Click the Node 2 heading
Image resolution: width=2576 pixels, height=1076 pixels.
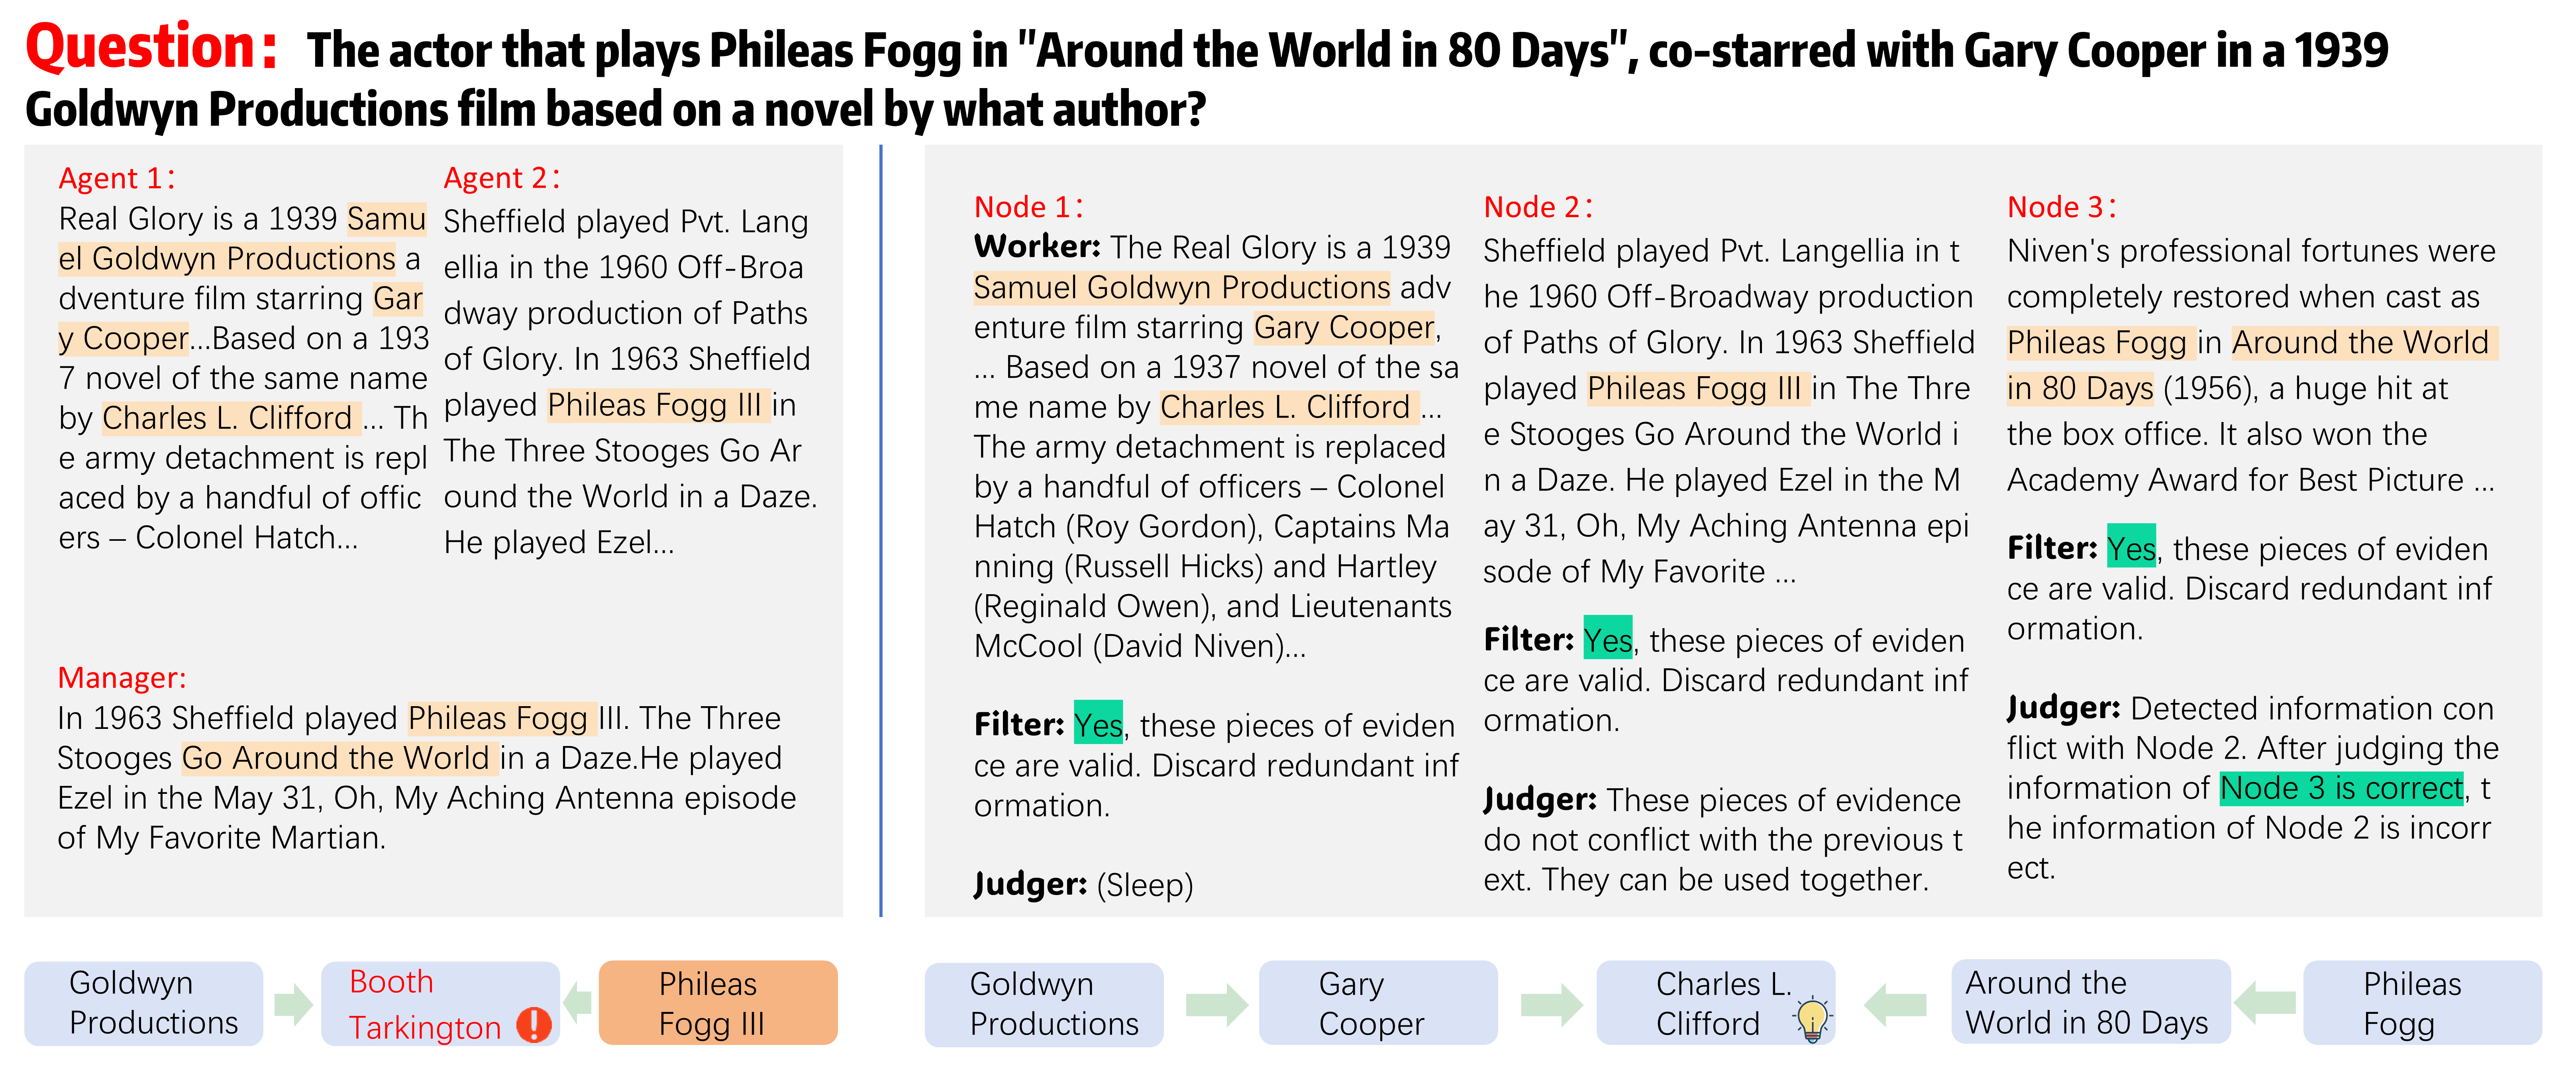(x=1537, y=207)
